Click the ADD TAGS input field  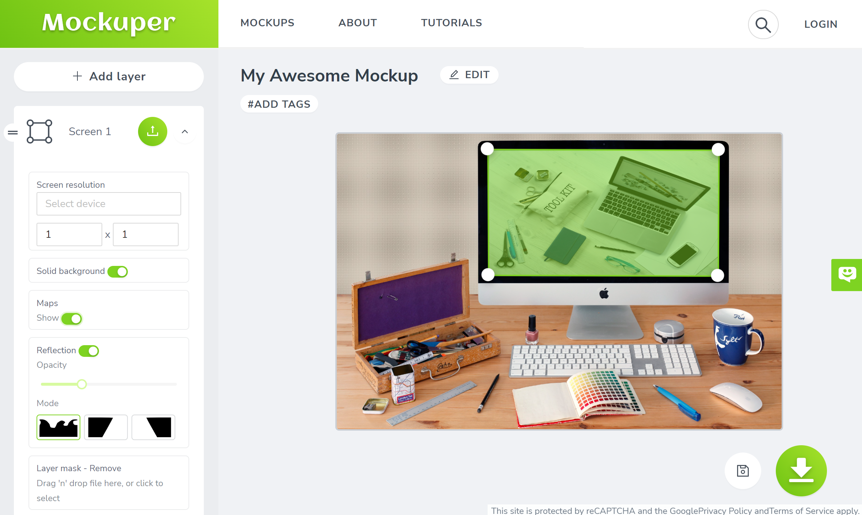[278, 104]
